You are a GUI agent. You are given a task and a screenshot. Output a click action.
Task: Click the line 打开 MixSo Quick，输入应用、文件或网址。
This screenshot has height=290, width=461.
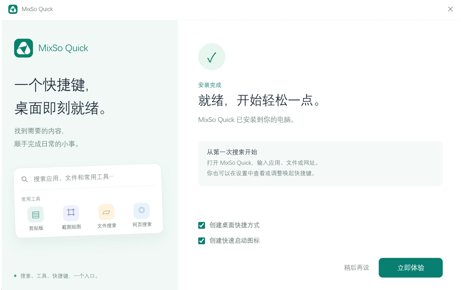(x=263, y=163)
